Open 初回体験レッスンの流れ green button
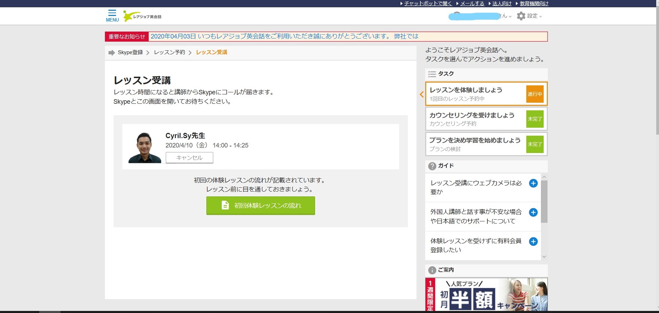The height and width of the screenshot is (313, 659). [261, 205]
